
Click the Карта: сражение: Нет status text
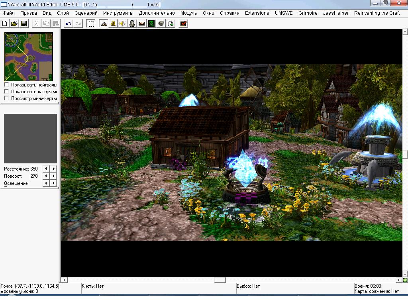377,291
